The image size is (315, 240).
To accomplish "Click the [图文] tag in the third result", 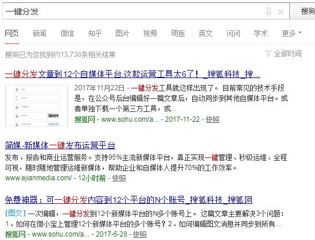I will click(x=15, y=214).
